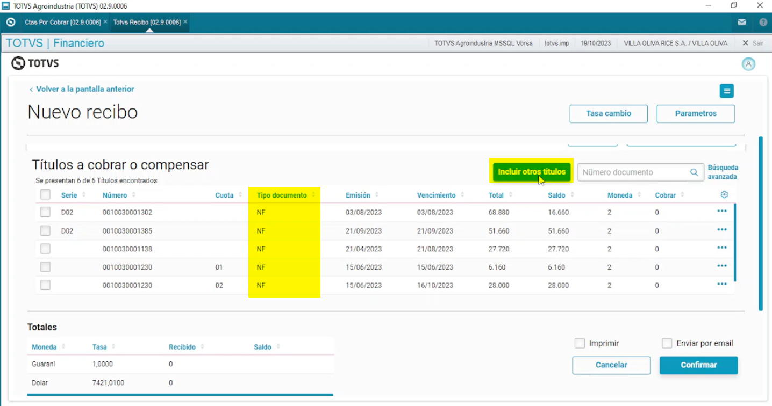Check the box for document 0010030001385

point(45,230)
